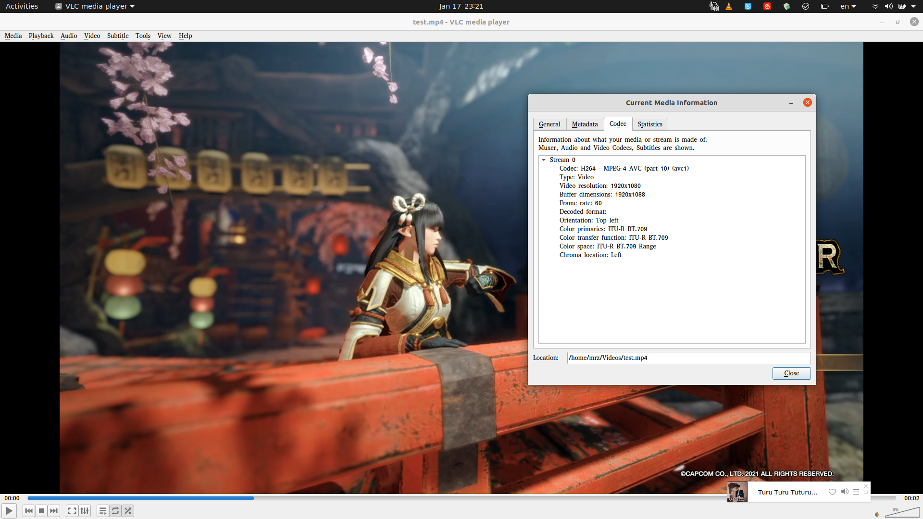
Task: Open extended settings equalizer icon
Action: coord(85,511)
